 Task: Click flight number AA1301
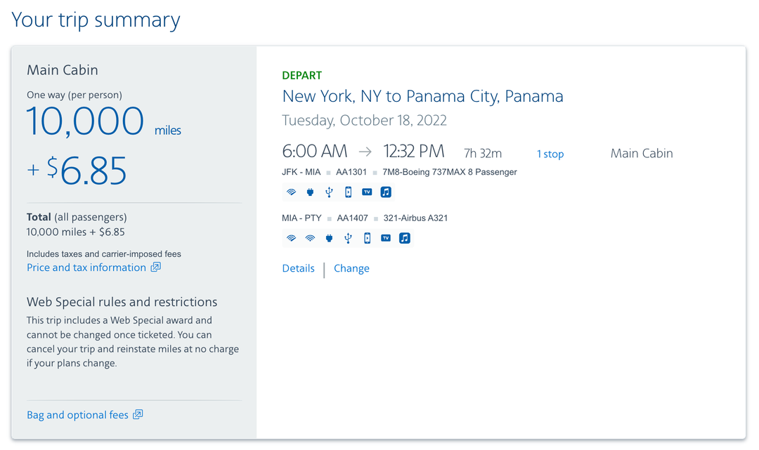click(351, 171)
